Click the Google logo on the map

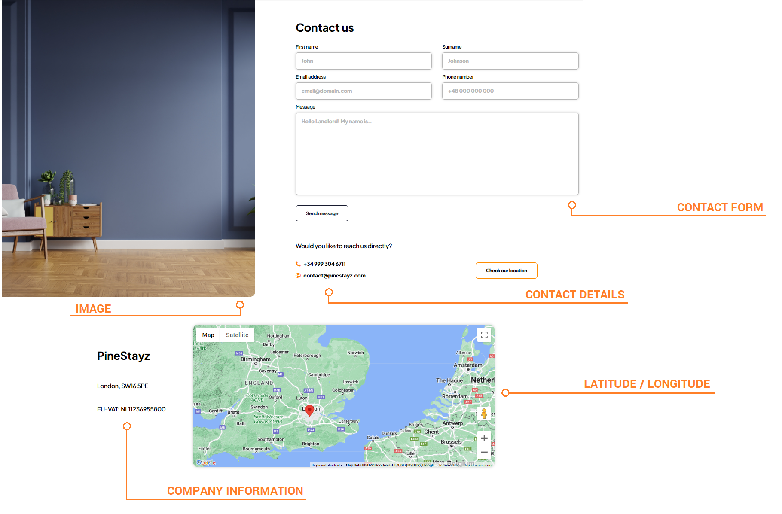pos(206,462)
